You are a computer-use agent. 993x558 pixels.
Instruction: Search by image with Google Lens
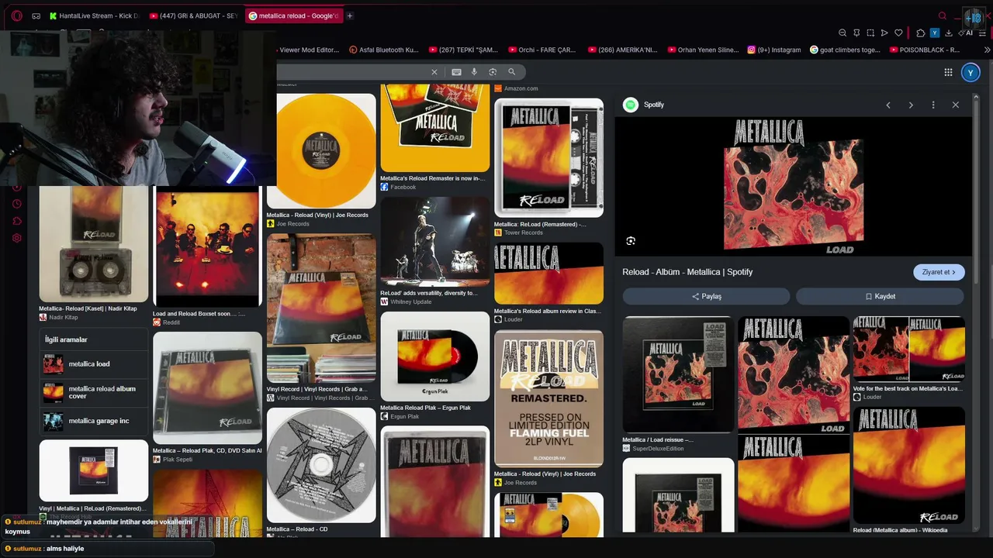tap(493, 72)
